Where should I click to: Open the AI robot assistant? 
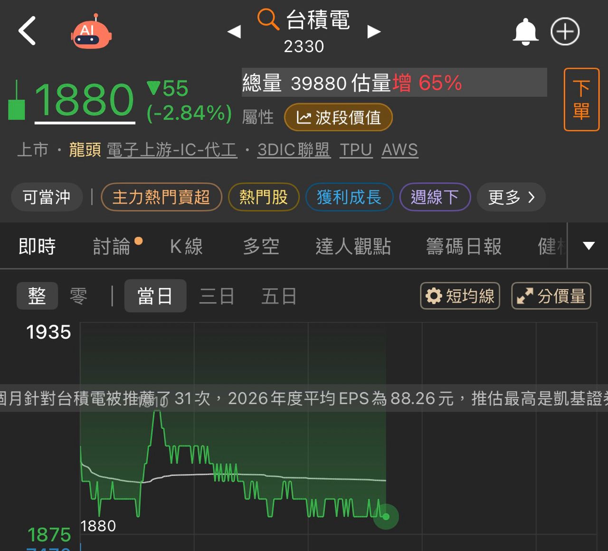point(91,33)
